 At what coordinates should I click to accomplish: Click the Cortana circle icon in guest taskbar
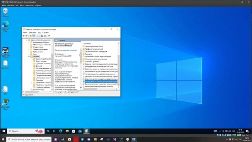pyautogui.click(x=48, y=131)
